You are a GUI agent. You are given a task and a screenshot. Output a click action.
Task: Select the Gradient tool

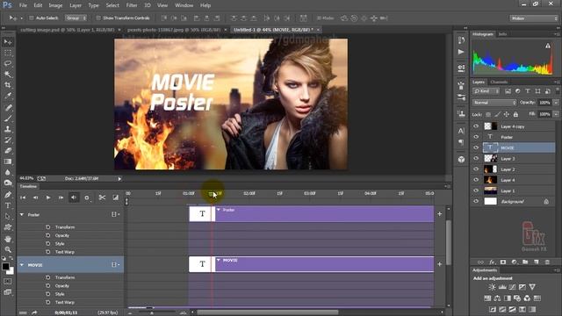click(8, 162)
